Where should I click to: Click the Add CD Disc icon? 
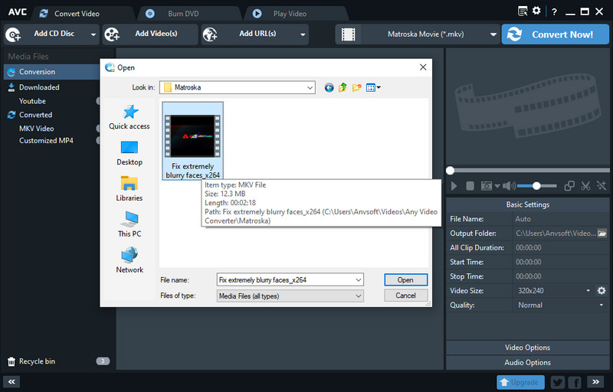(x=13, y=34)
